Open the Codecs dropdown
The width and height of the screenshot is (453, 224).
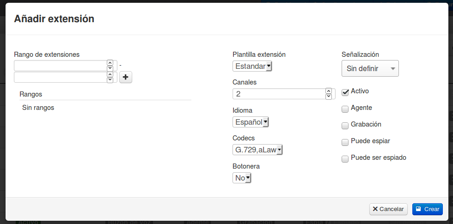tap(257, 150)
